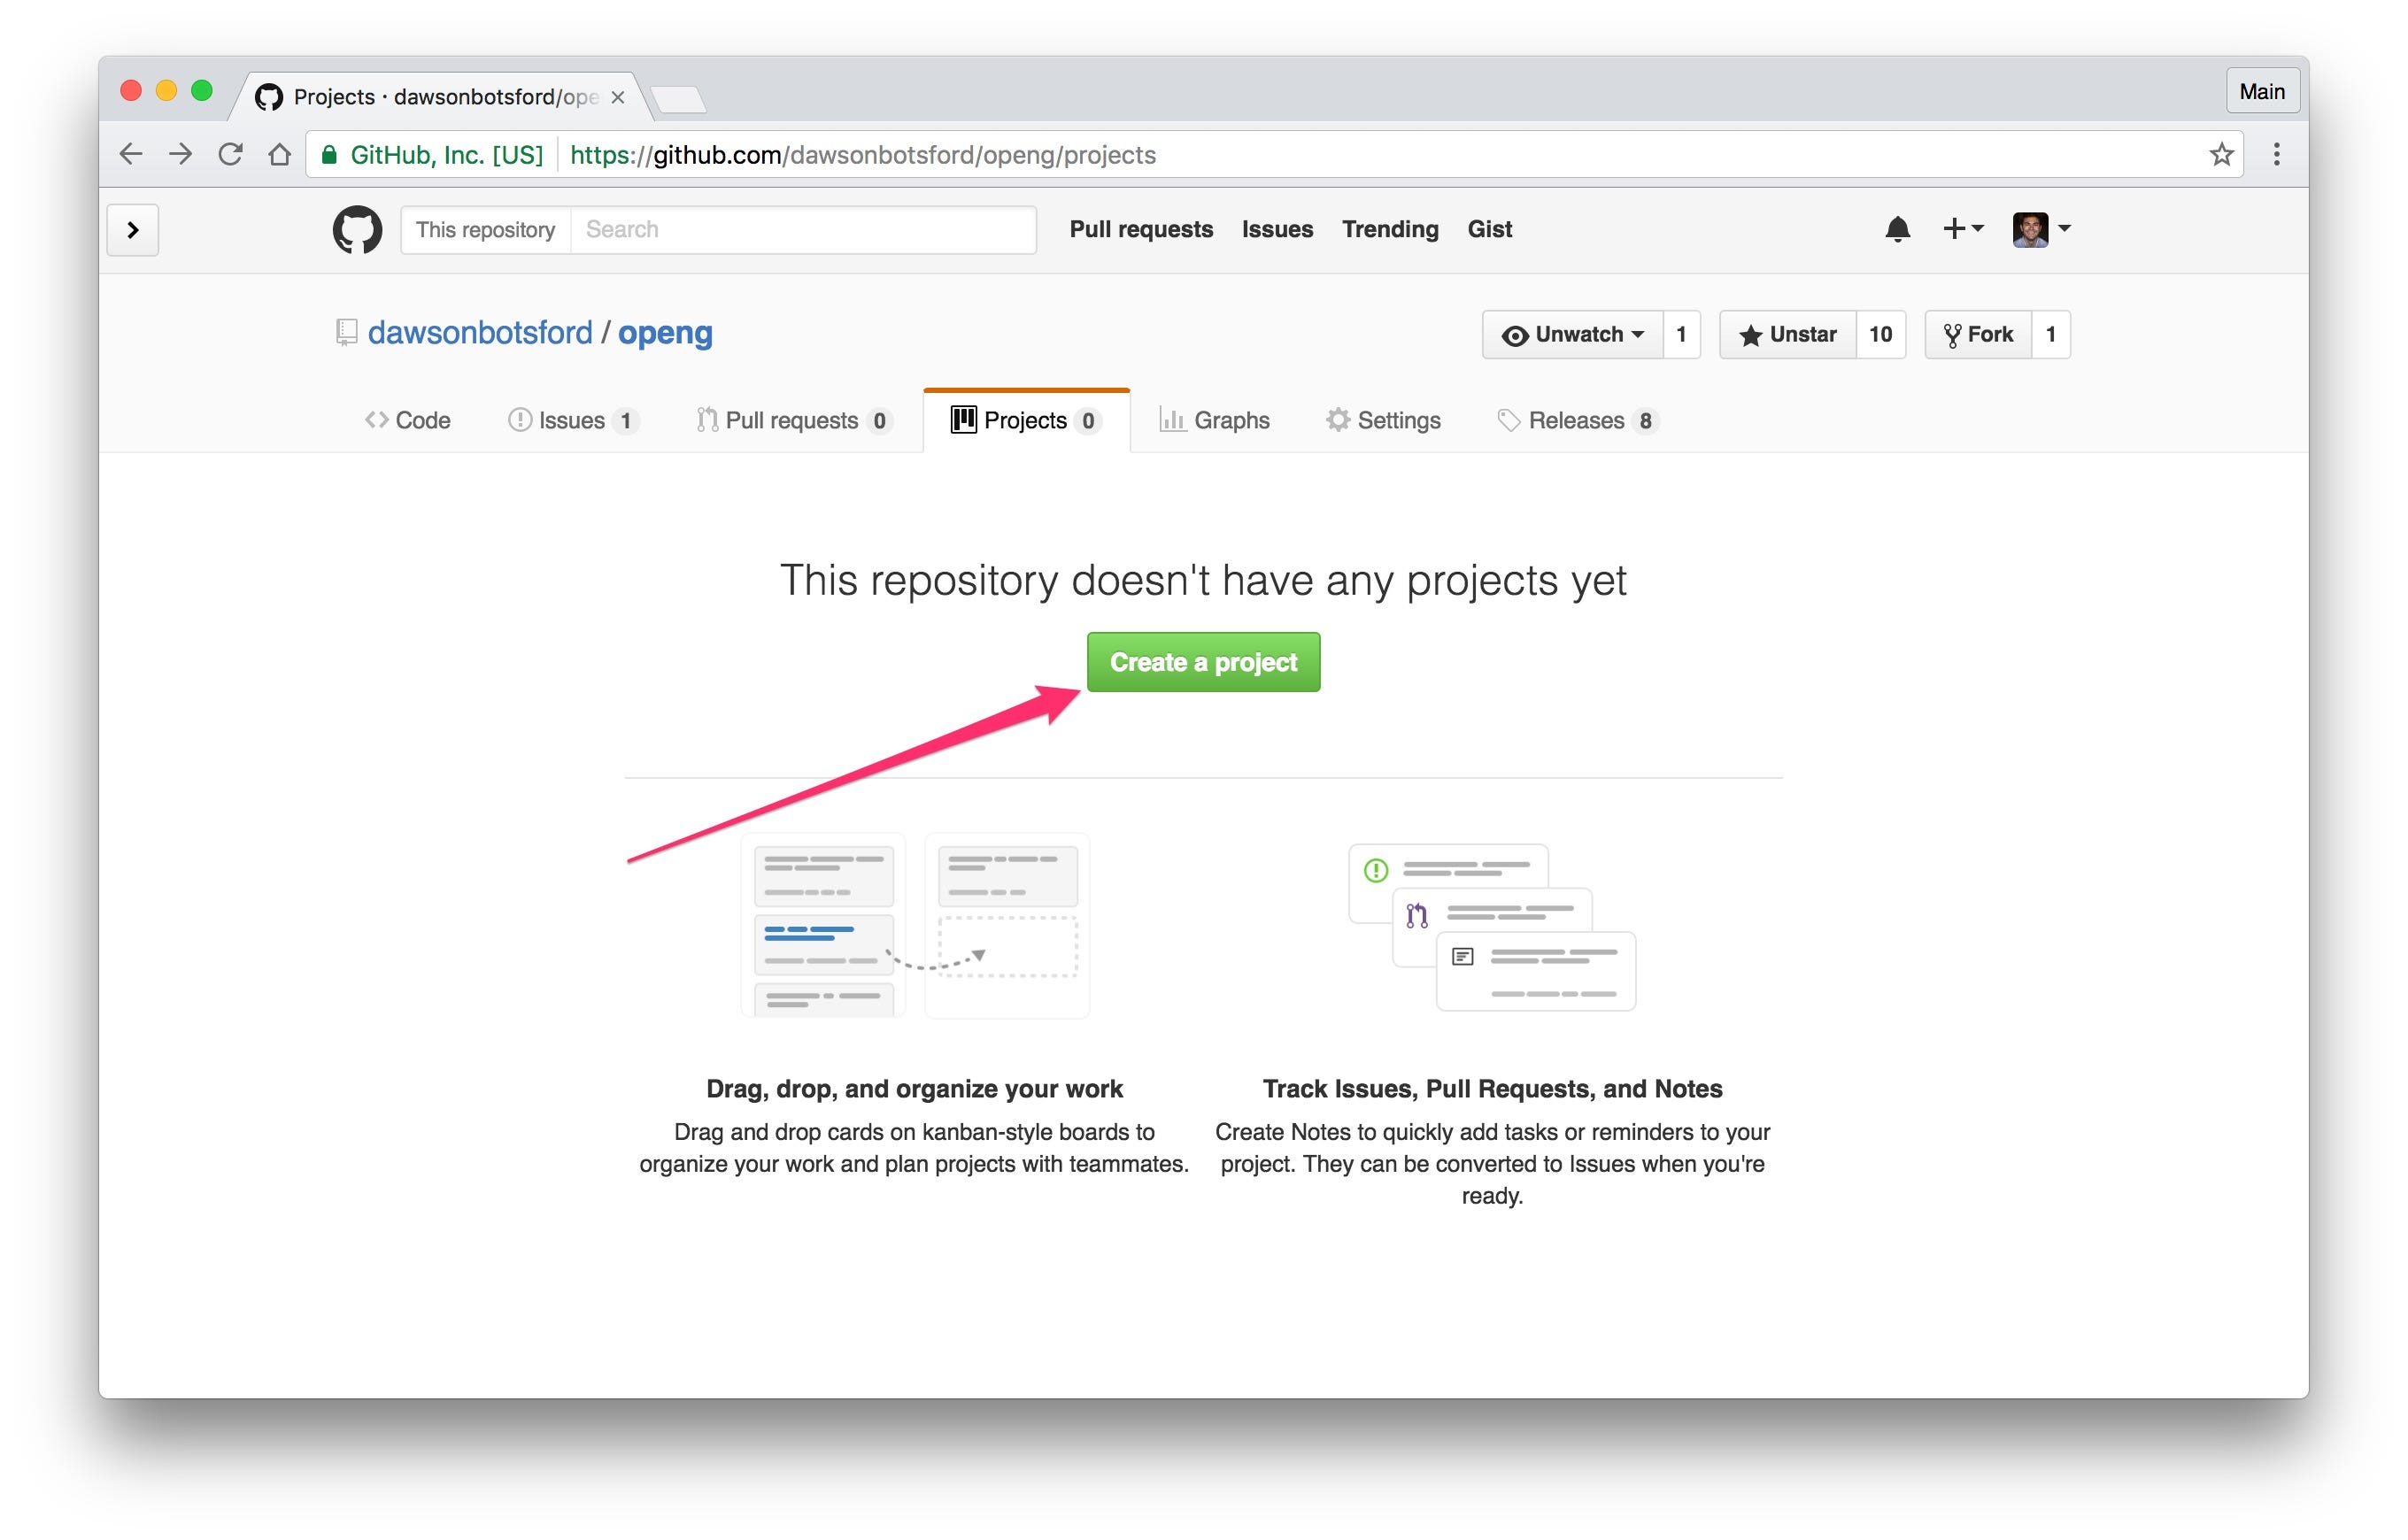This screenshot has height=1540, width=2408.
Task: Switch to the Settings tab
Action: 1383,420
